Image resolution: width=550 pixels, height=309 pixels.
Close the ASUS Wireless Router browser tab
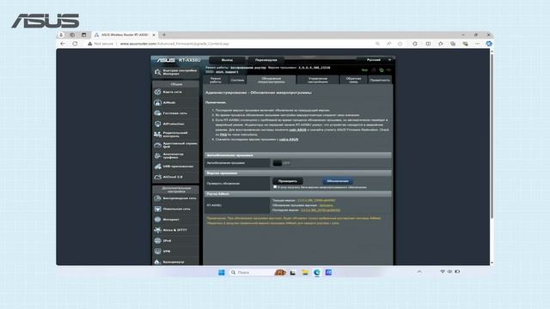(x=154, y=34)
